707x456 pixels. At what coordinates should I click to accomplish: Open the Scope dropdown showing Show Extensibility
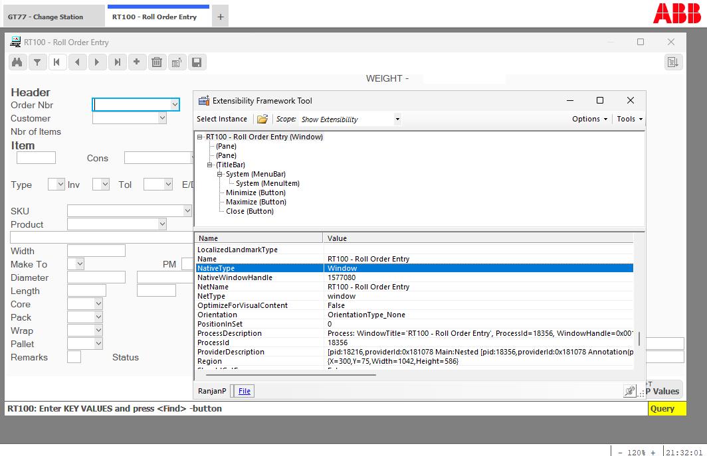397,119
